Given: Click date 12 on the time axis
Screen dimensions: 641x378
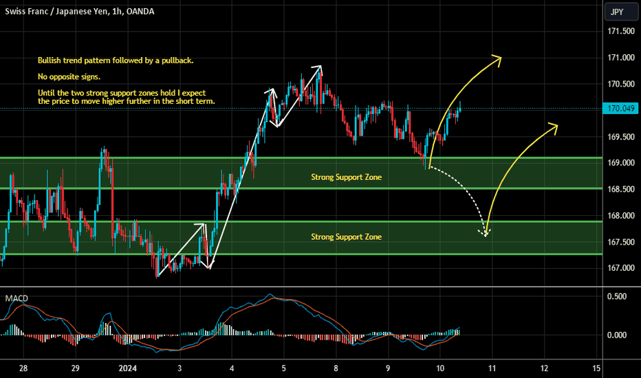Looking at the screenshot, I should click(x=544, y=368).
